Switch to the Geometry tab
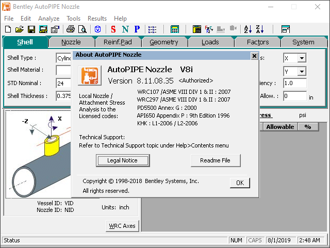This screenshot has height=248, width=330. [x=164, y=42]
